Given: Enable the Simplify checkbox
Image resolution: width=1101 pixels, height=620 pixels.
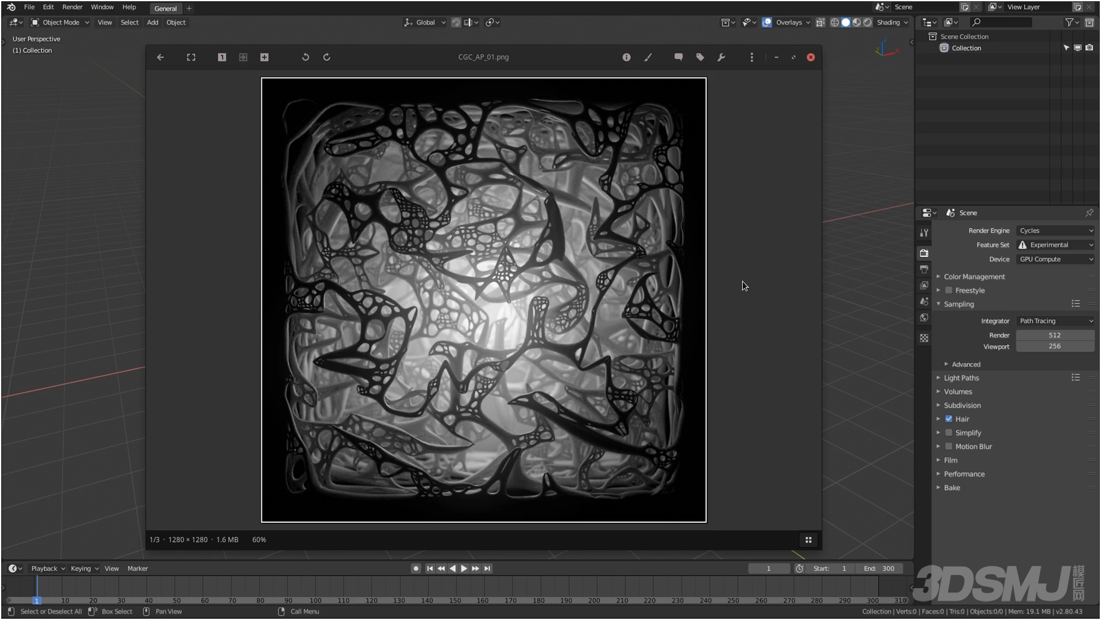Looking at the screenshot, I should click(x=949, y=433).
